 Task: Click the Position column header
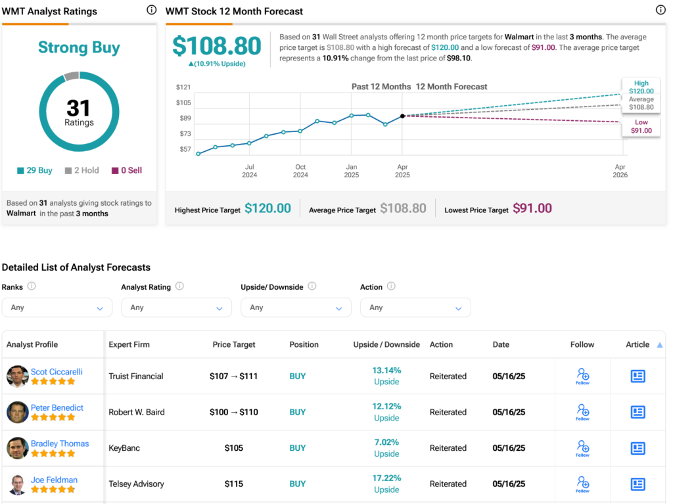pyautogui.click(x=304, y=344)
